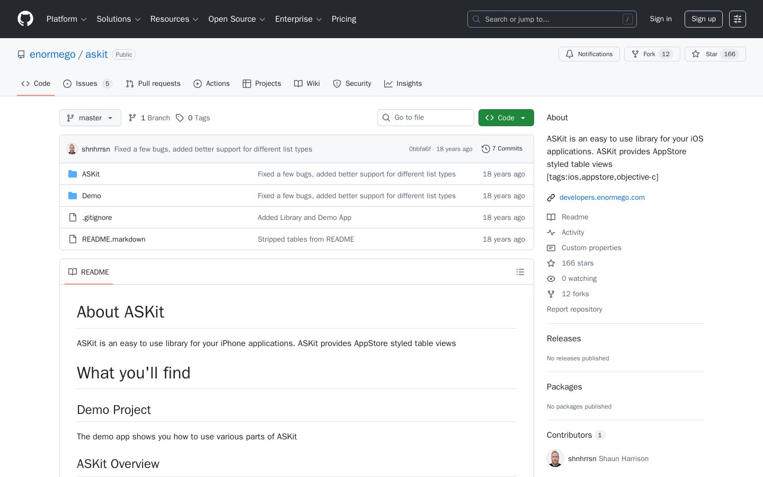Open the appearance settings icon button
Viewport: 763px width, 477px height.
click(x=738, y=19)
